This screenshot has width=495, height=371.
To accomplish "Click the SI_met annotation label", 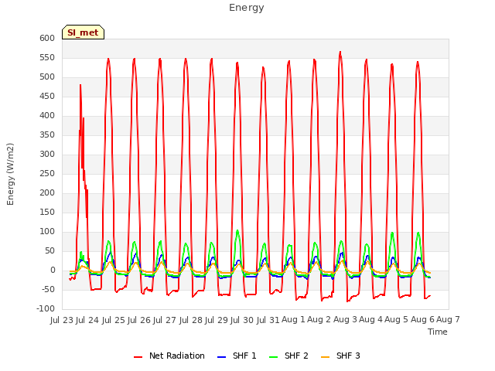I will pyautogui.click(x=83, y=32).
